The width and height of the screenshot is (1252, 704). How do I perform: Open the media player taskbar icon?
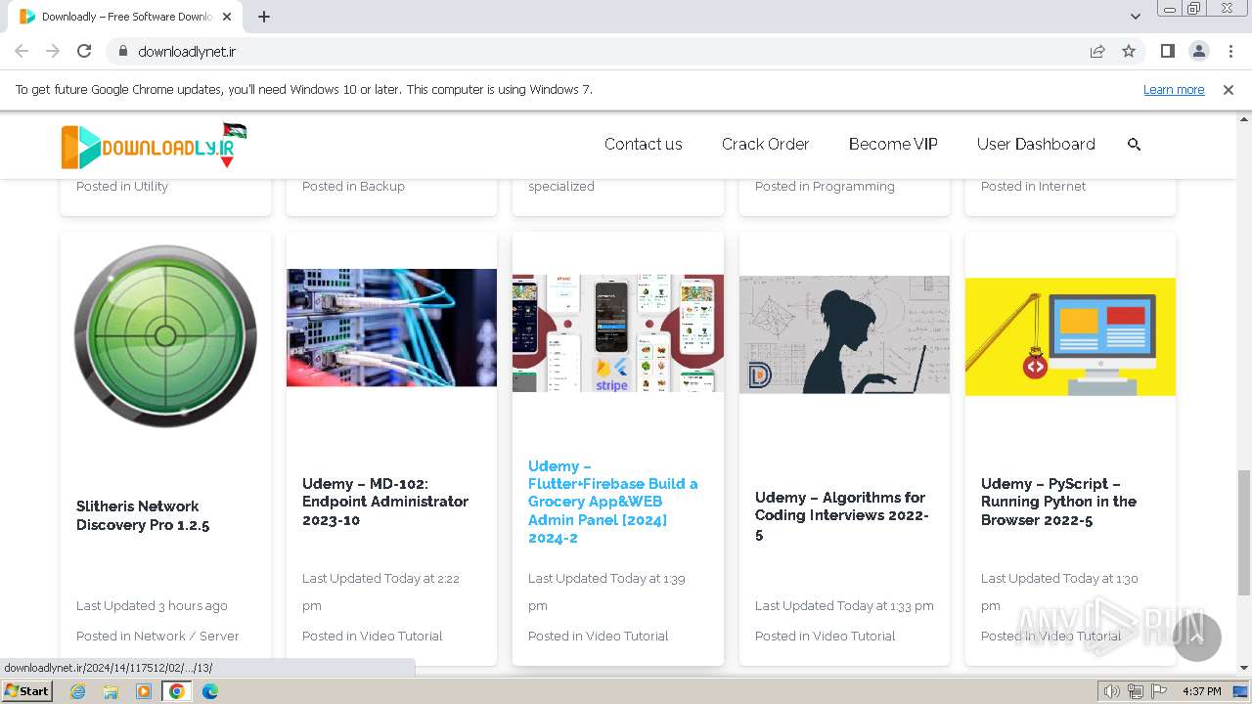click(144, 691)
